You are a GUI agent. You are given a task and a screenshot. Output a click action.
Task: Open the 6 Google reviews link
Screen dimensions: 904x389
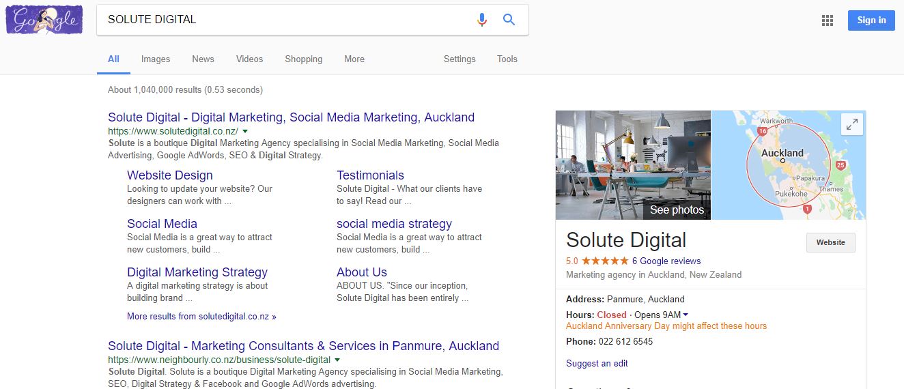(666, 261)
